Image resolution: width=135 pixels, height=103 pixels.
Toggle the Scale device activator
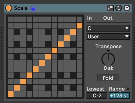(x=9, y=8)
